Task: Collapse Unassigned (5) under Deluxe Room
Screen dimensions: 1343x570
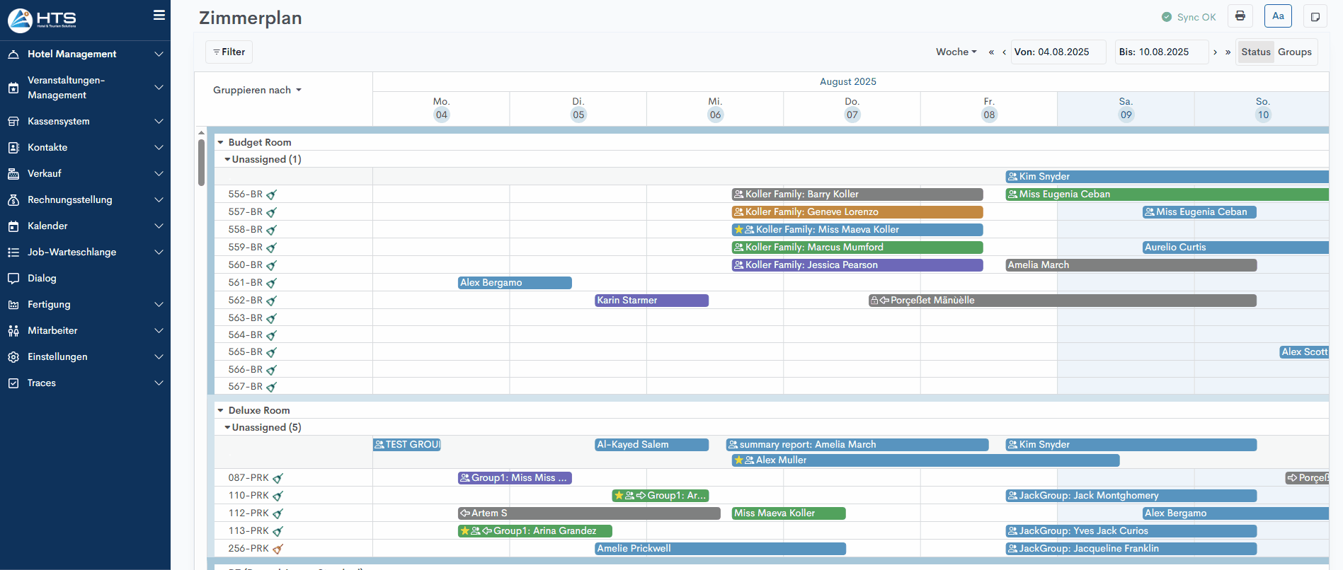Action: [227, 427]
